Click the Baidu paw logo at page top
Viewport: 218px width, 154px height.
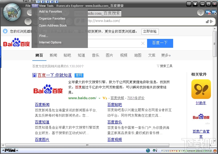pyautogui.click(x=16, y=42)
